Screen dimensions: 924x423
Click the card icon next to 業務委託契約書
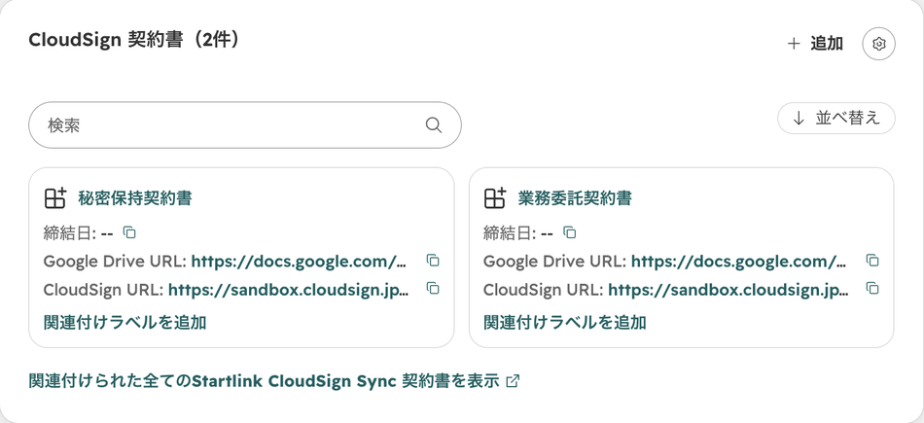pyautogui.click(x=495, y=198)
